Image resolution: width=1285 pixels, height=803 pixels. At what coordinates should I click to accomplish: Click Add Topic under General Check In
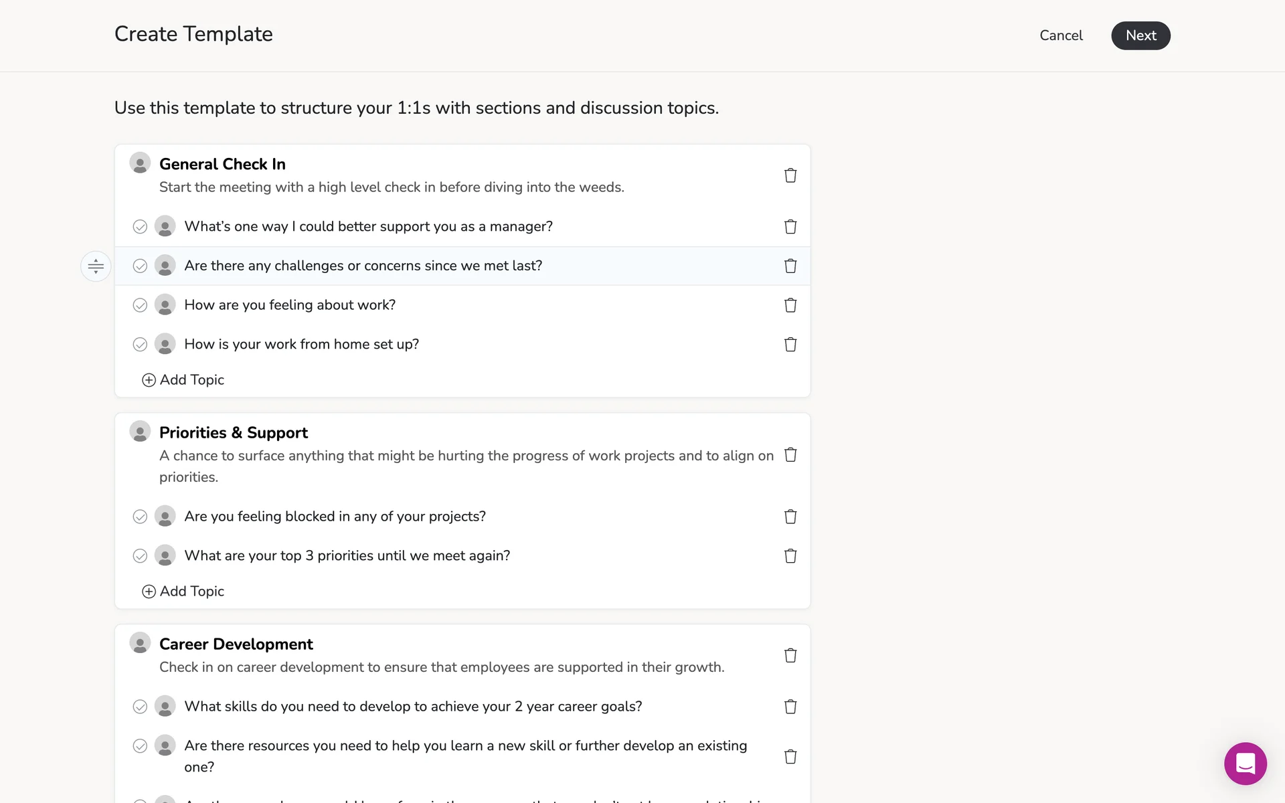click(x=183, y=380)
